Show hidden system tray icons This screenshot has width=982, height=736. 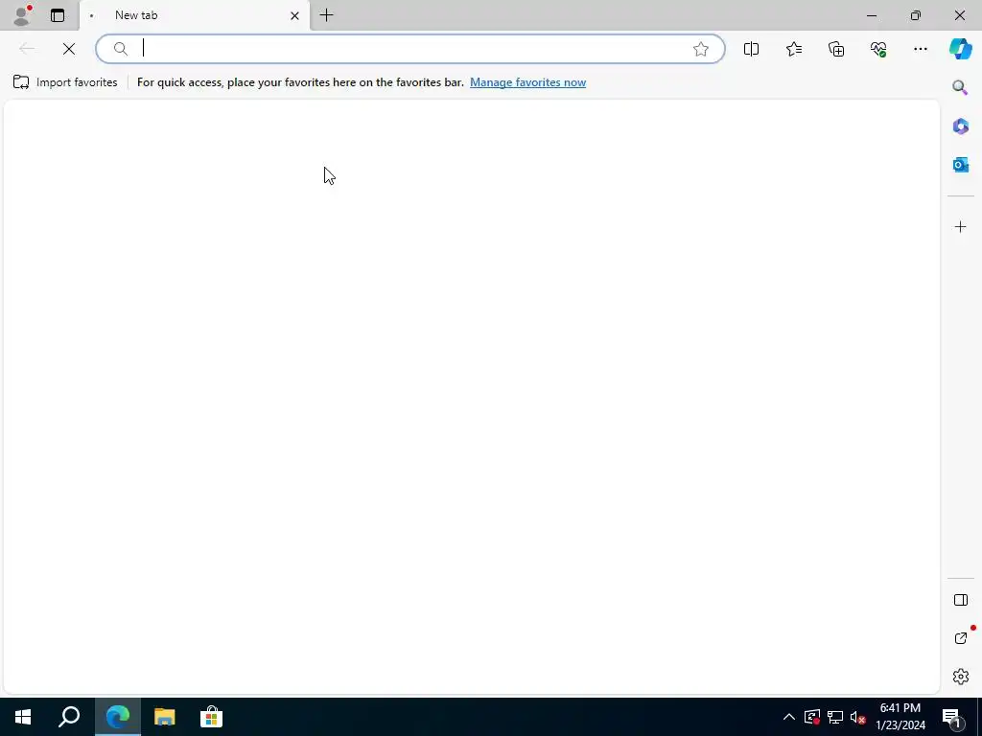788,717
